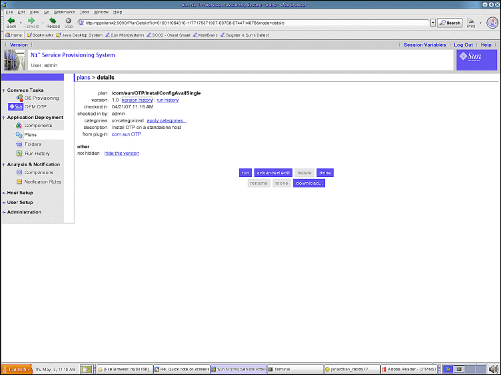The width and height of the screenshot is (501, 375).
Task: Click the download... button
Action: click(x=309, y=183)
